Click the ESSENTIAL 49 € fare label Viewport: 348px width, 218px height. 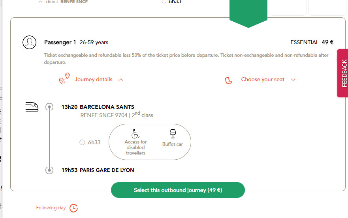coord(312,42)
